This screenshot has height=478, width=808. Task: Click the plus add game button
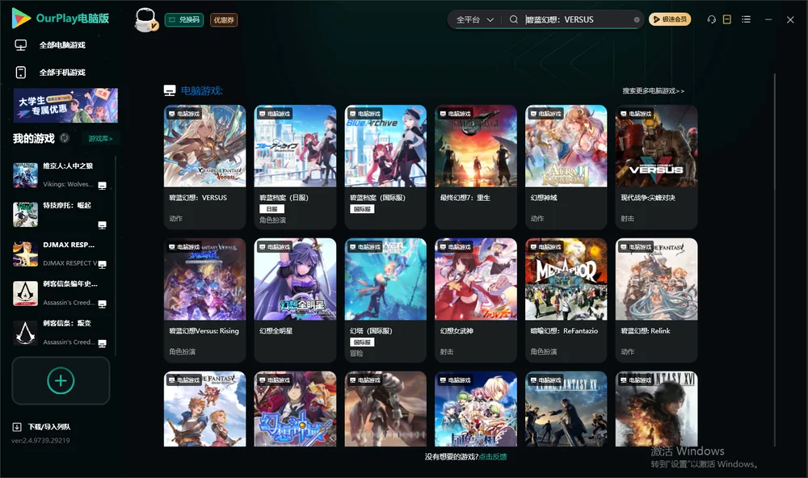[x=61, y=380]
